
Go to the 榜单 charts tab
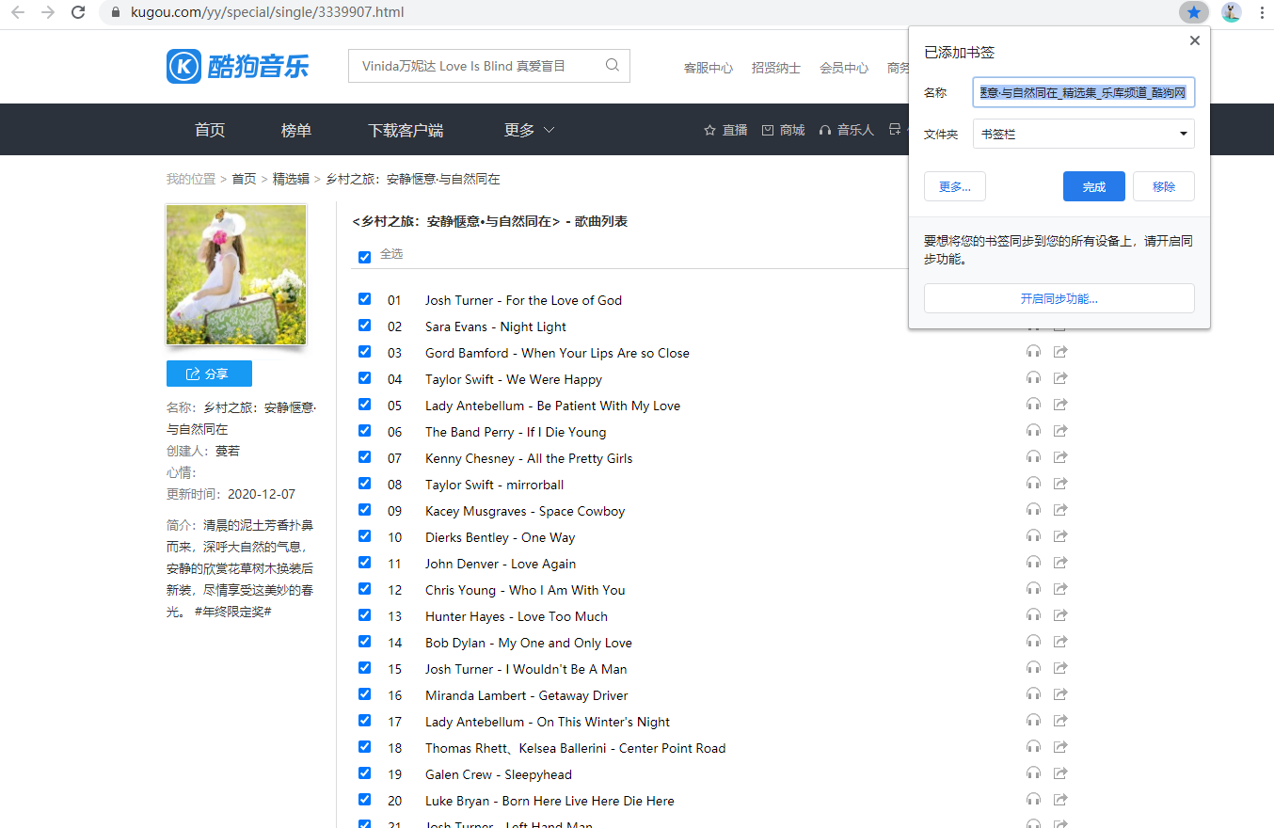296,130
